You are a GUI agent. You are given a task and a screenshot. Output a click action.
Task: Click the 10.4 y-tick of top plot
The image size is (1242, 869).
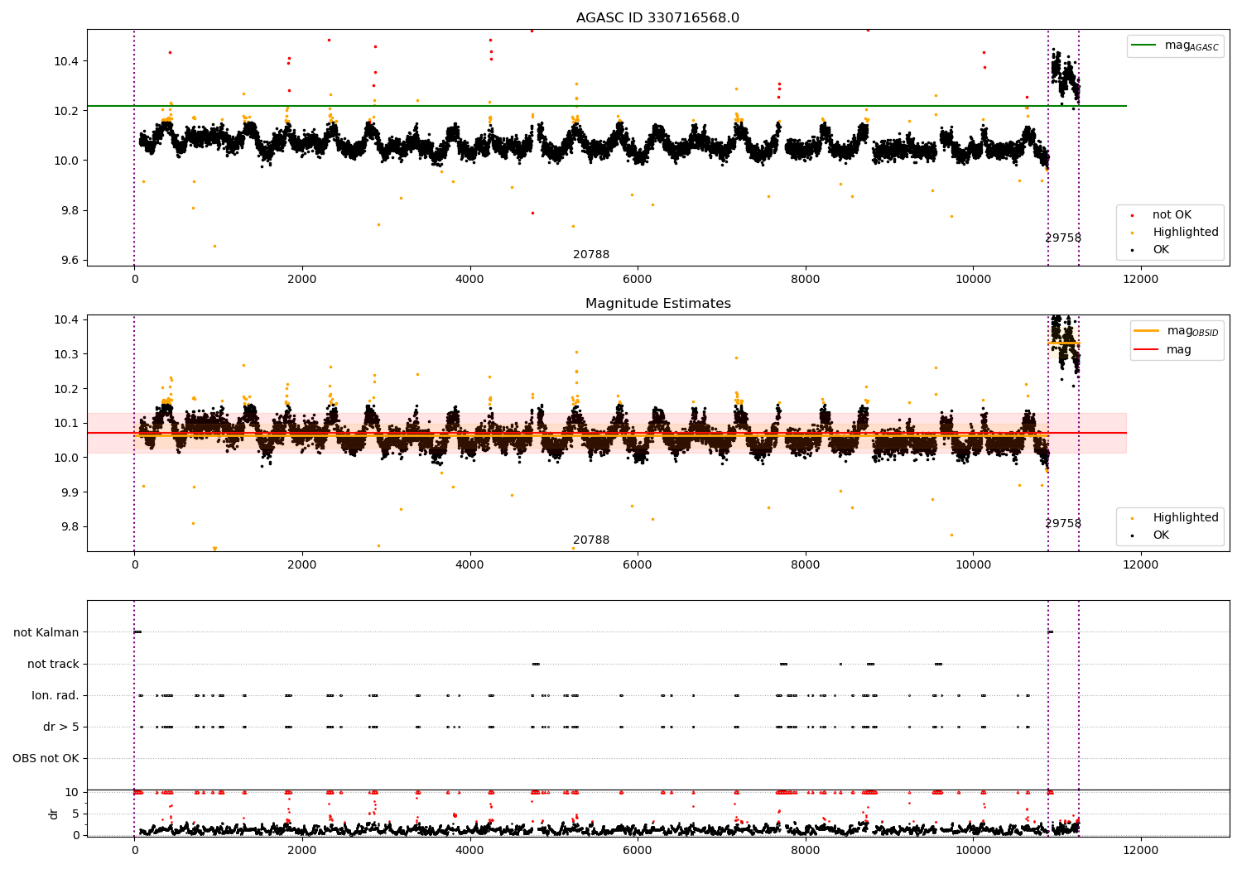point(67,61)
